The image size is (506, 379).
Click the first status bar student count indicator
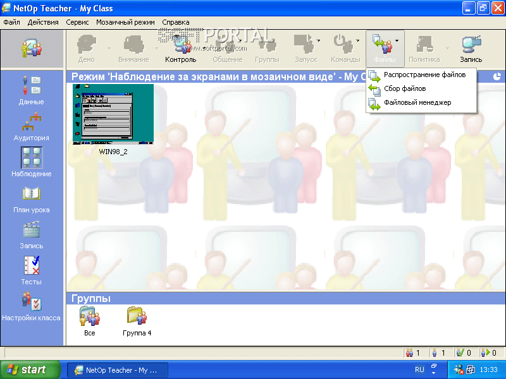tap(414, 353)
